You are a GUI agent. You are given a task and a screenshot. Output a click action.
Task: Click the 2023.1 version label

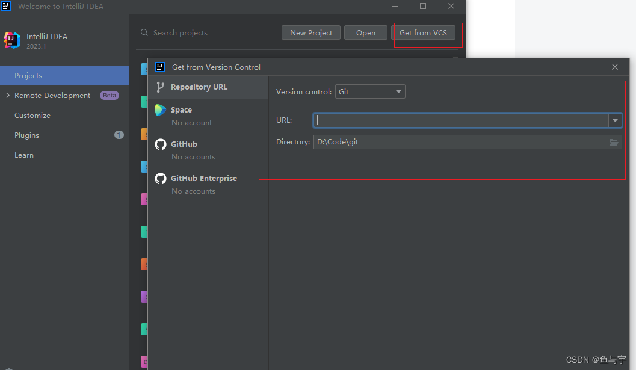tap(36, 47)
